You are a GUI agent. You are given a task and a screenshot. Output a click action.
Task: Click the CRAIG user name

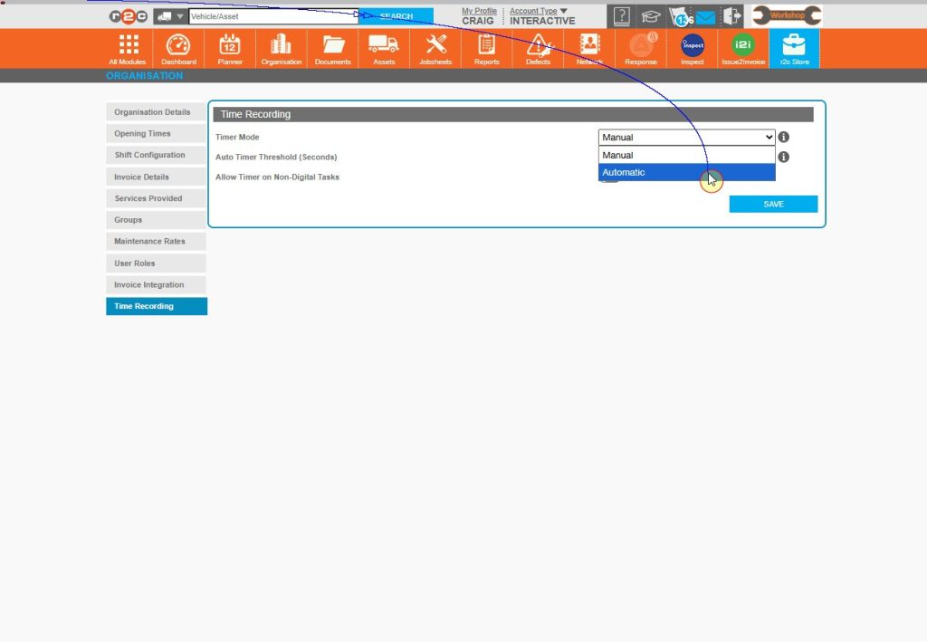coord(478,21)
